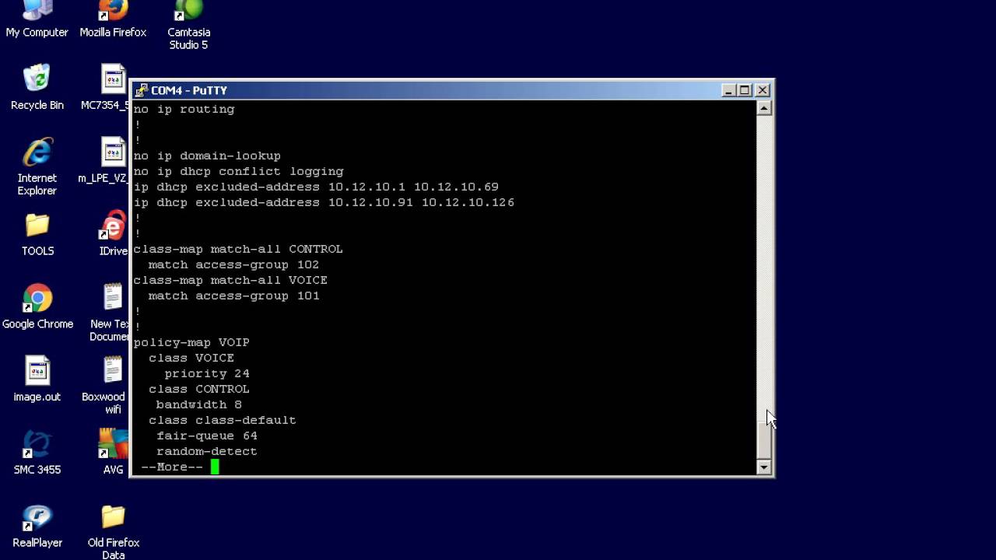
Task: Click the excluded-address 10.12.10.126 line
Action: [324, 202]
